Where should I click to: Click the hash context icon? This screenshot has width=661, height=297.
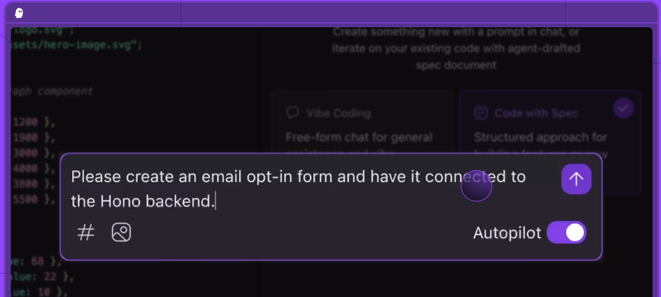click(86, 232)
